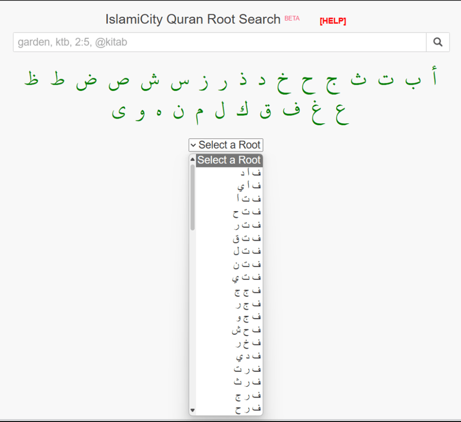Choose the Arabic letter ف (Fa)
461x422 pixels.
(x=291, y=112)
